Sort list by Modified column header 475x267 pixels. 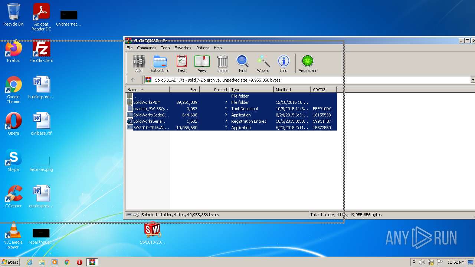(292, 90)
